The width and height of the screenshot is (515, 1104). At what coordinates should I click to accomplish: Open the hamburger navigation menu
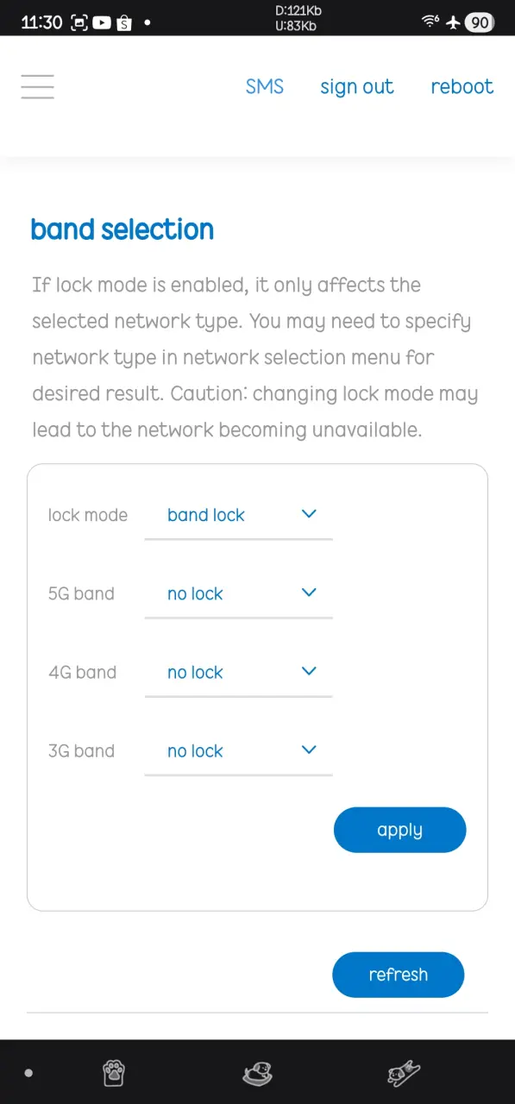point(37,86)
